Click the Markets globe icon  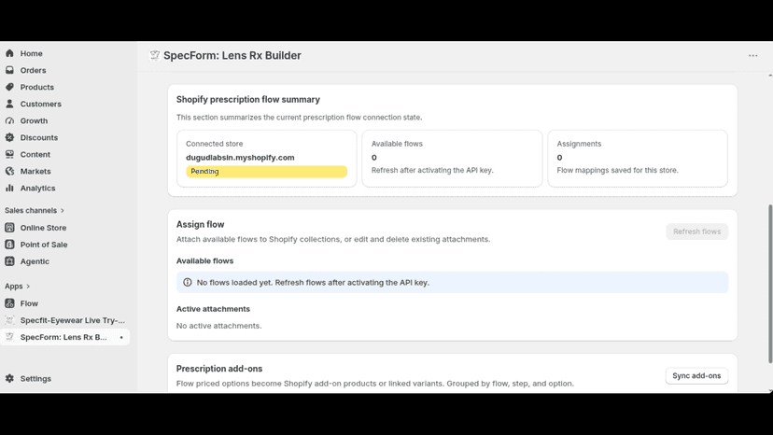coord(9,171)
